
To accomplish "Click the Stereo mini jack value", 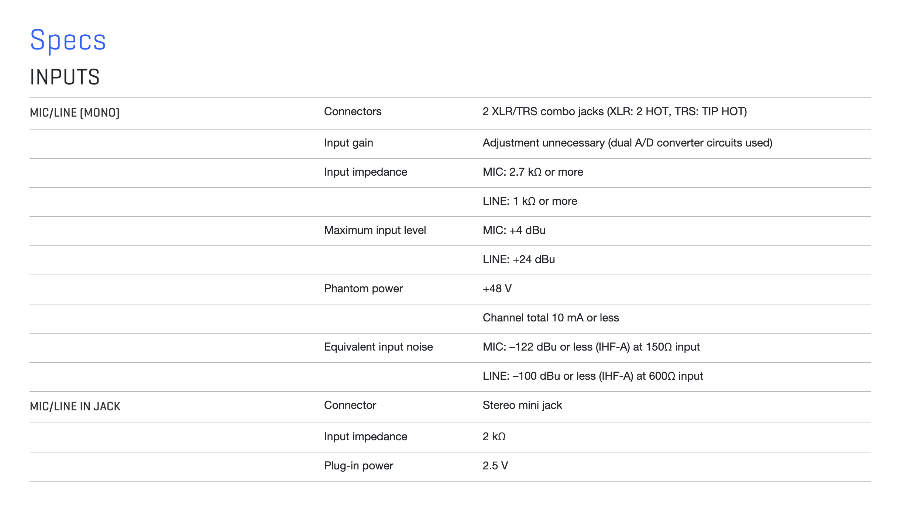I will pyautogui.click(x=522, y=405).
